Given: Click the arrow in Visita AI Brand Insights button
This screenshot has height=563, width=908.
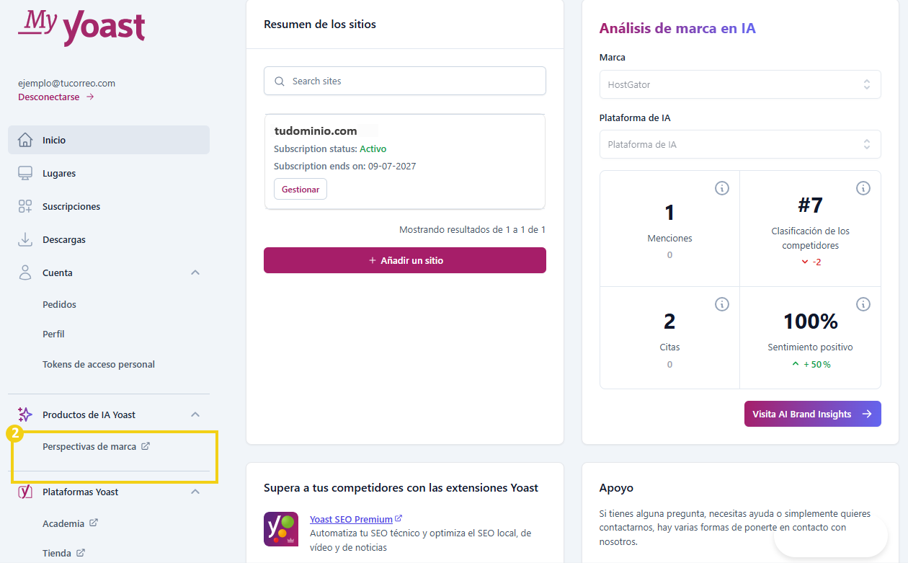Looking at the screenshot, I should [867, 414].
